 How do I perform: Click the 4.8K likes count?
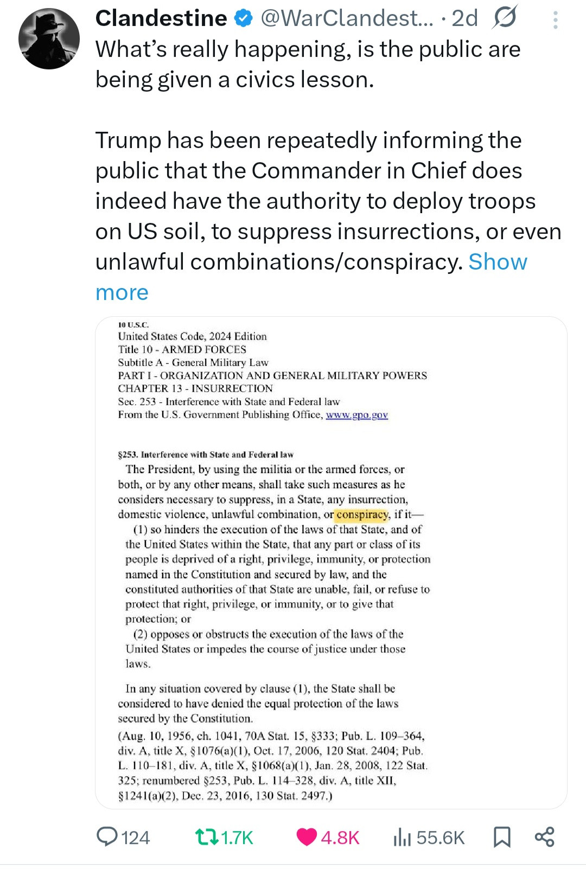coord(340,838)
